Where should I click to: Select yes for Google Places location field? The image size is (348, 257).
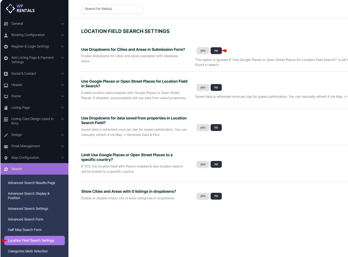[x=203, y=88]
